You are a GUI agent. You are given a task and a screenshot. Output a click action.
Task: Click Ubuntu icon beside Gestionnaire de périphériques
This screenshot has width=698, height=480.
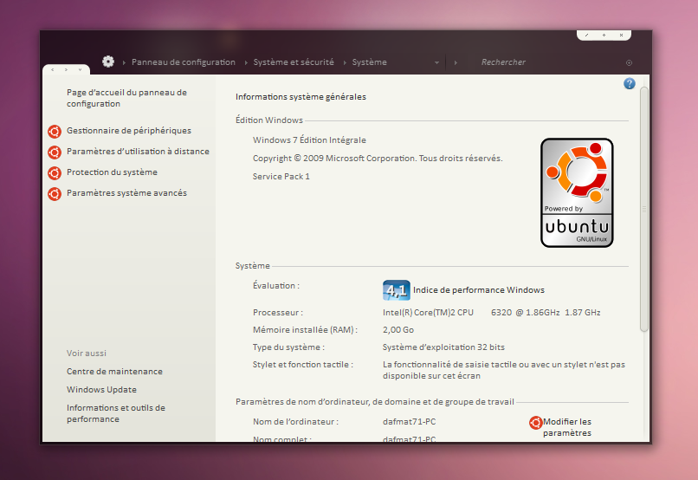[x=55, y=132]
